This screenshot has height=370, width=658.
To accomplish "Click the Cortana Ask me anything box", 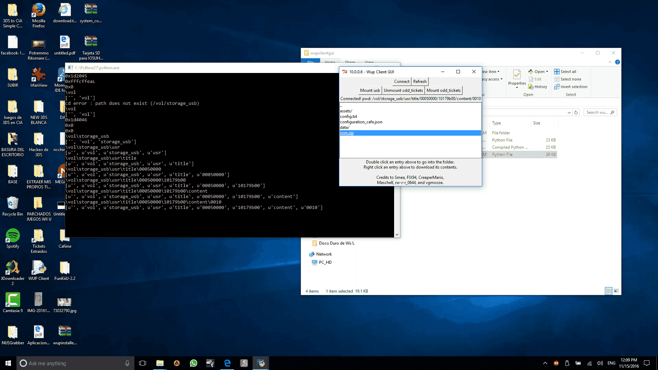I will (75, 363).
